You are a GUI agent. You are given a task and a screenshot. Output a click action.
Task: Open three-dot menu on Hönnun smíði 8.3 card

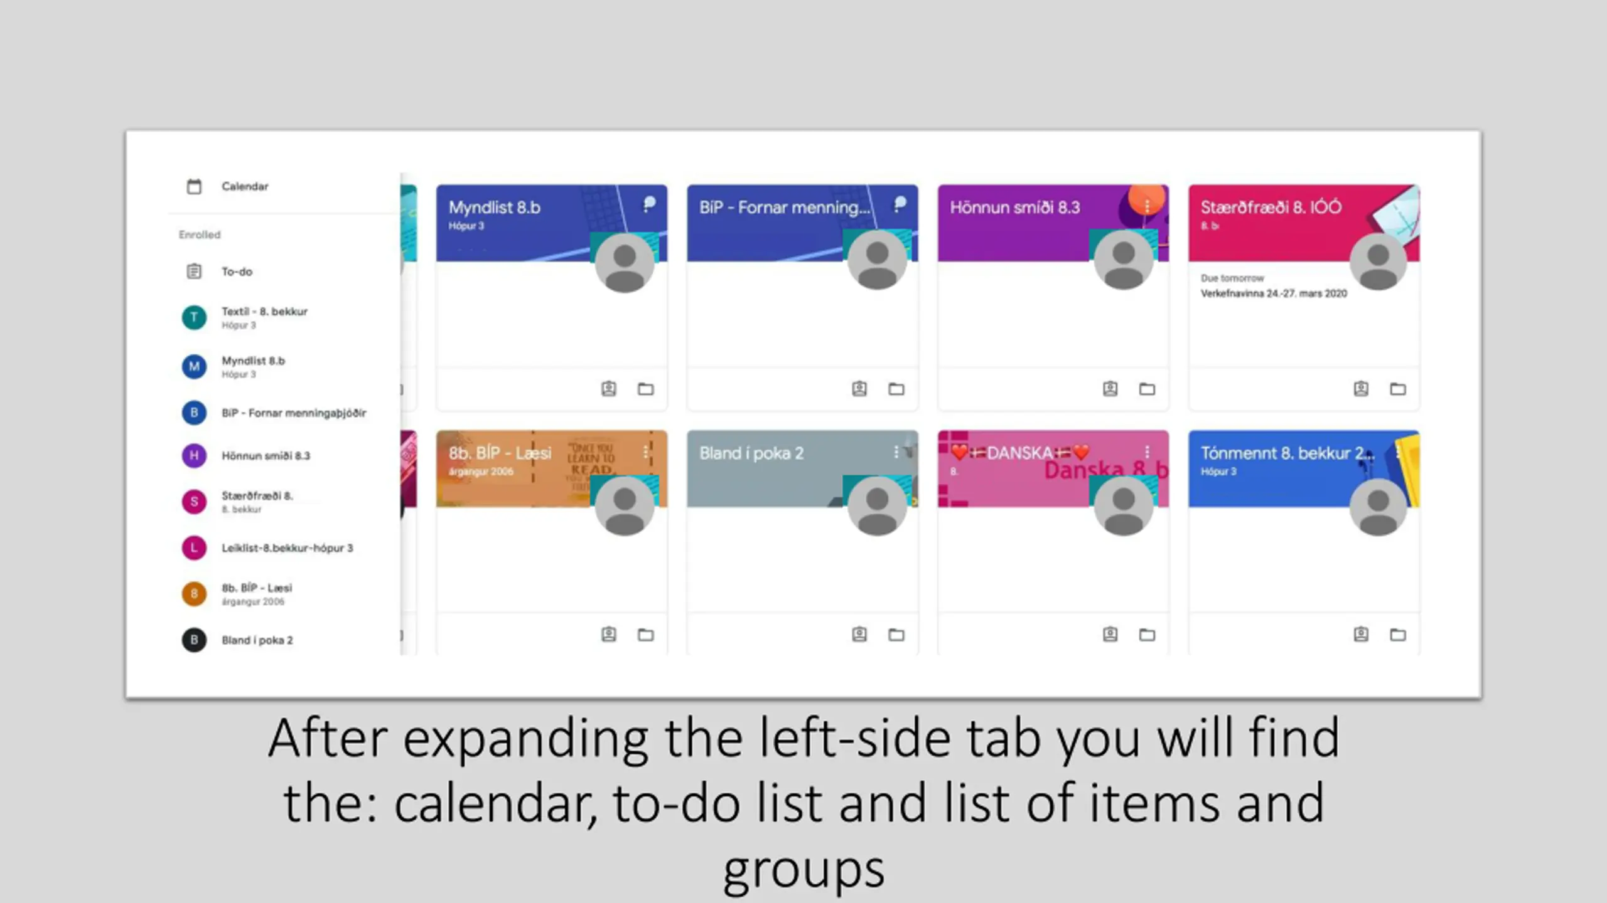[x=1147, y=206]
